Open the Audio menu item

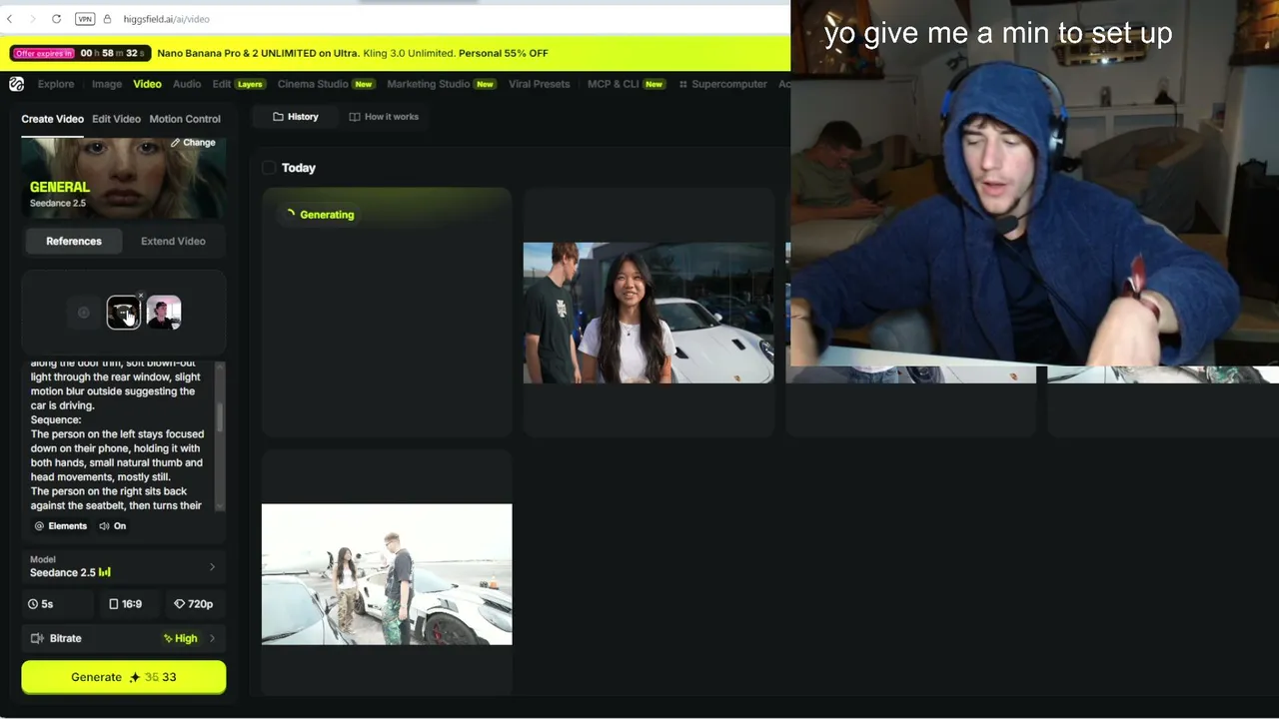tap(187, 84)
